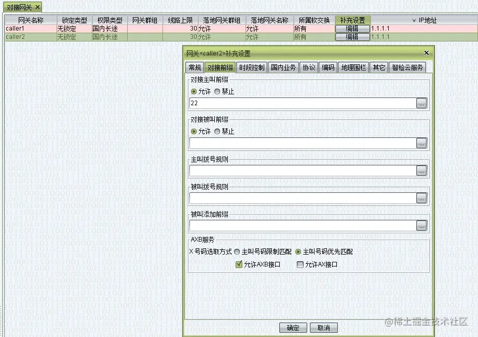This screenshot has width=478, height=337.
Task: Click the 网关名称 column header
Action: tap(31, 20)
